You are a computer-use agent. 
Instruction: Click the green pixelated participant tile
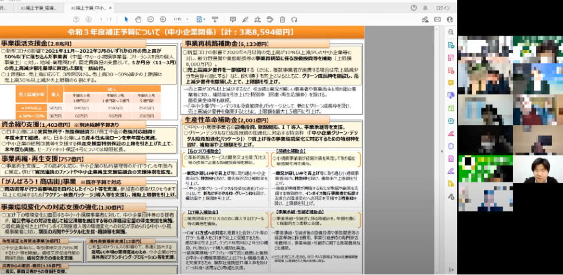pyautogui.click(x=485, y=169)
